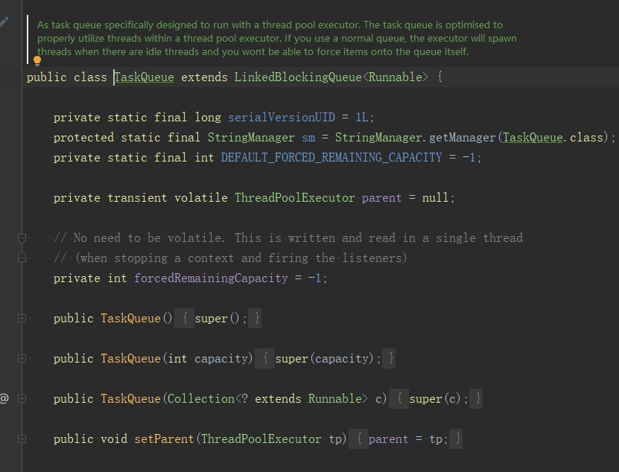Click the forcedRemainingCapacity field name

(x=212, y=278)
